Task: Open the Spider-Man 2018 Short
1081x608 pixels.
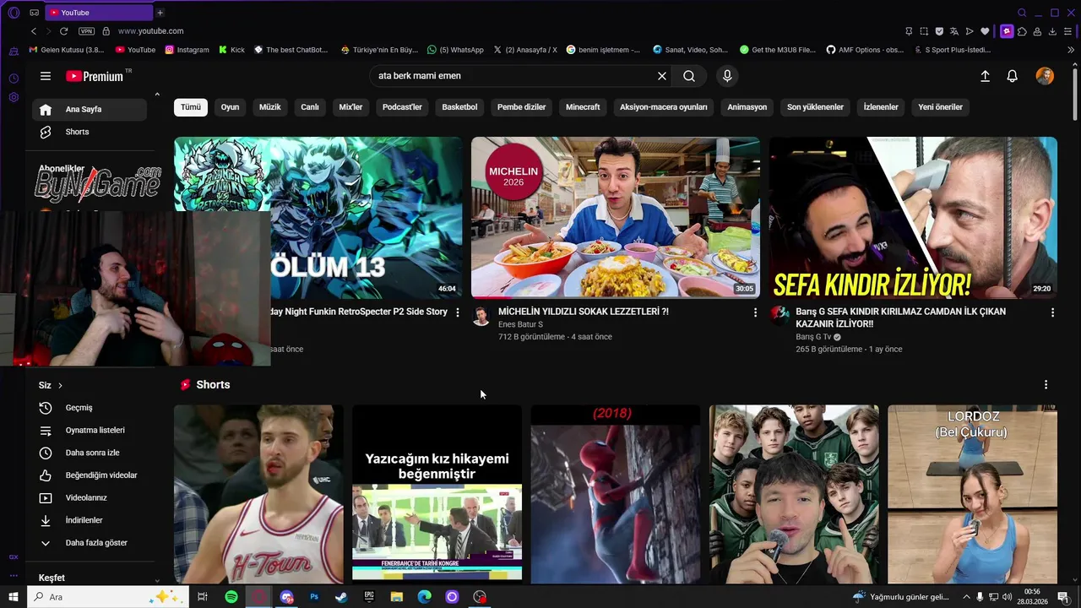Action: click(615, 494)
